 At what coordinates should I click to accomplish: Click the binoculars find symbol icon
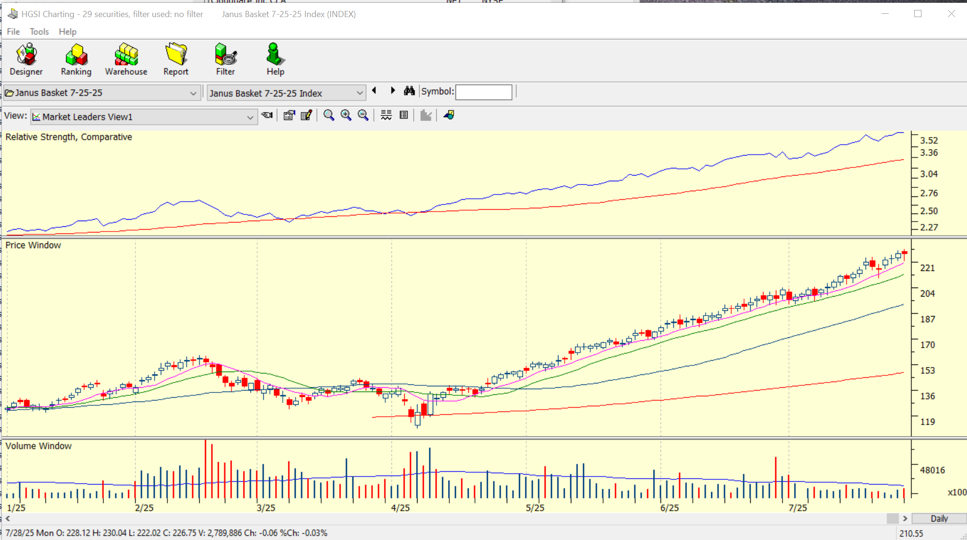click(x=409, y=91)
